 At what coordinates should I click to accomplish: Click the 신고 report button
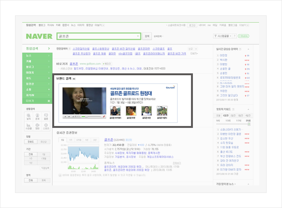[x=191, y=49]
